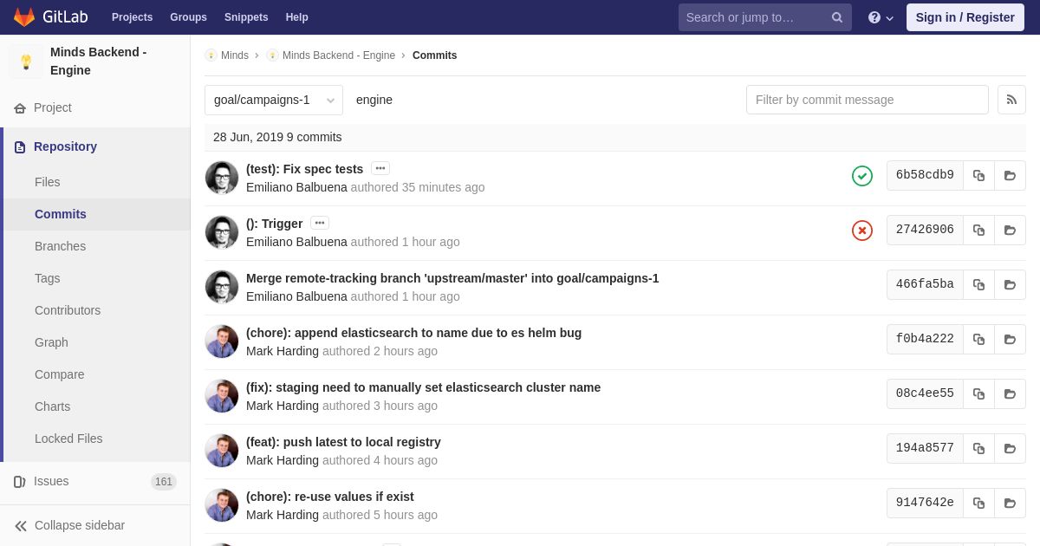Open the Branches sidebar item

61,246
